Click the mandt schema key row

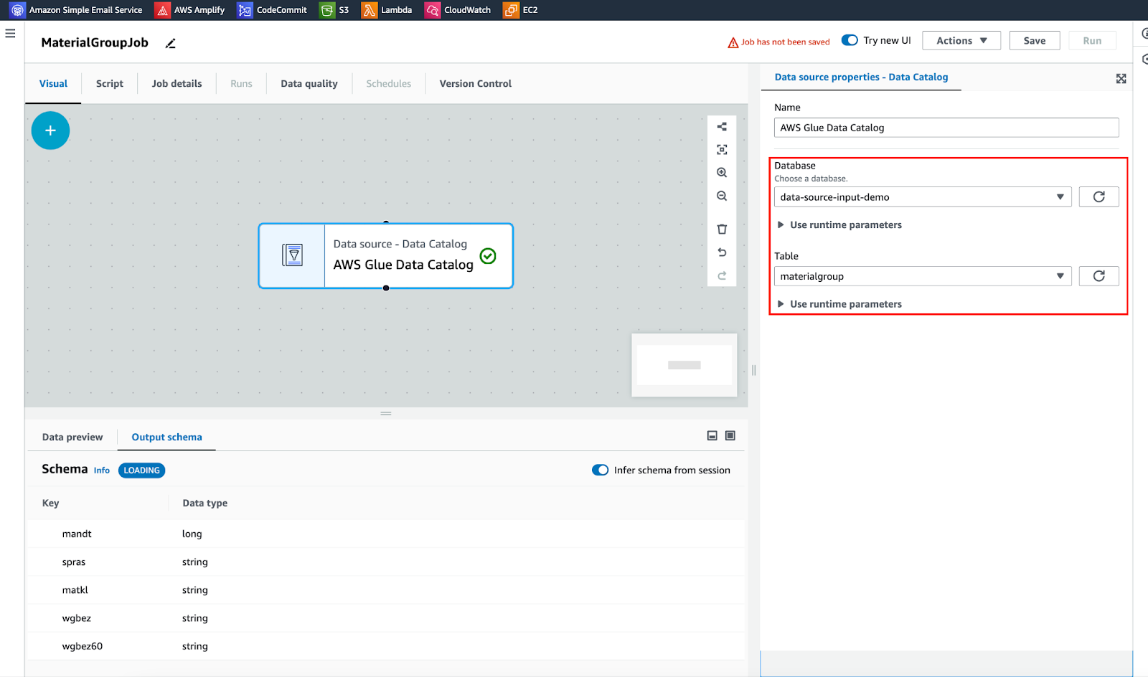click(386, 534)
